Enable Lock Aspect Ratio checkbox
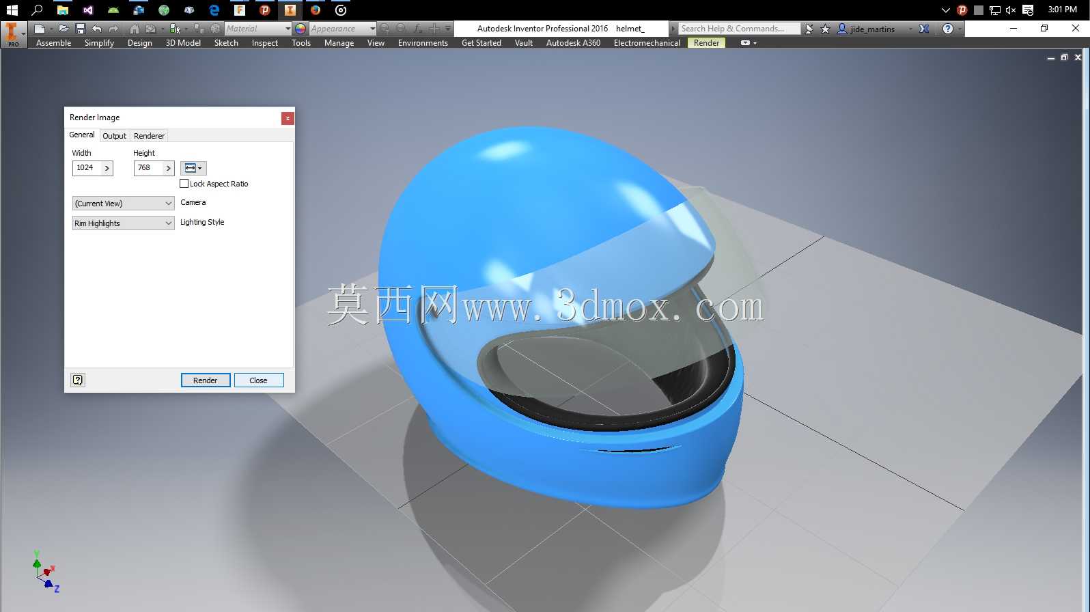Screen dimensions: 1090x612 coord(184,184)
